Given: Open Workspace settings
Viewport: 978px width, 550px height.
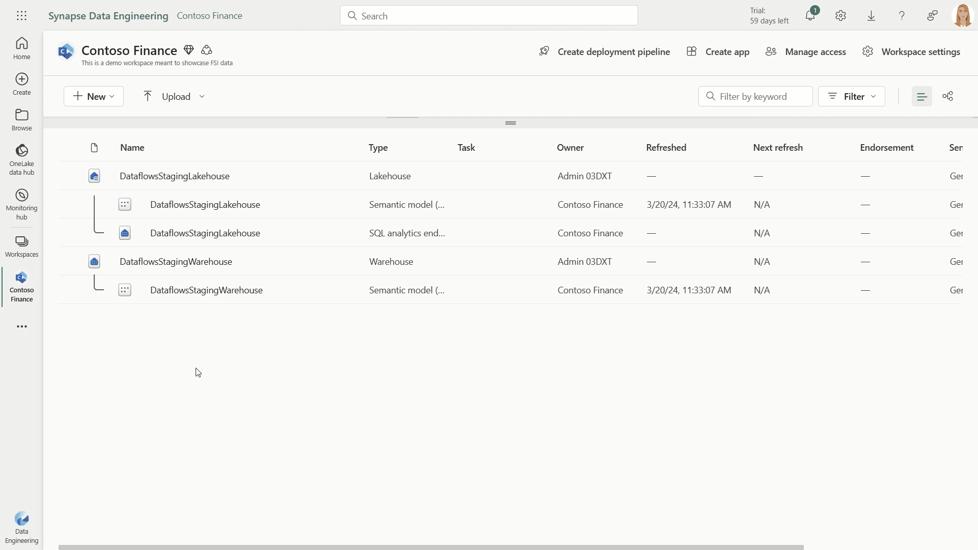Looking at the screenshot, I should (x=911, y=52).
